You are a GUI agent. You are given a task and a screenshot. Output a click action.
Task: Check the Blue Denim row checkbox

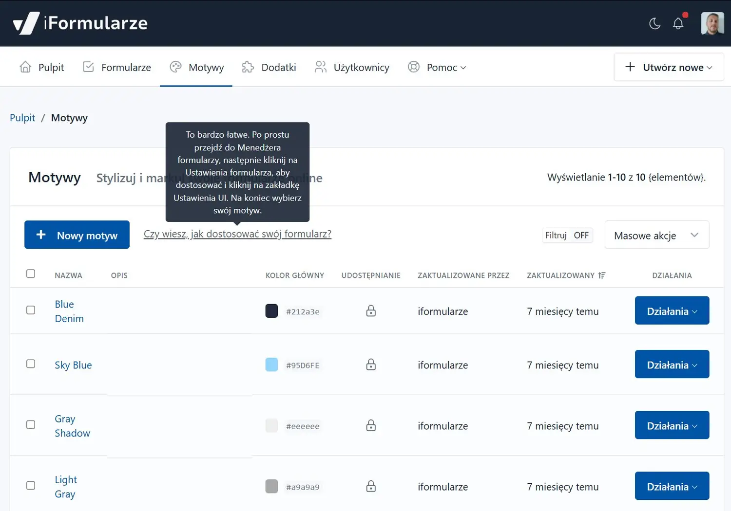[31, 310]
